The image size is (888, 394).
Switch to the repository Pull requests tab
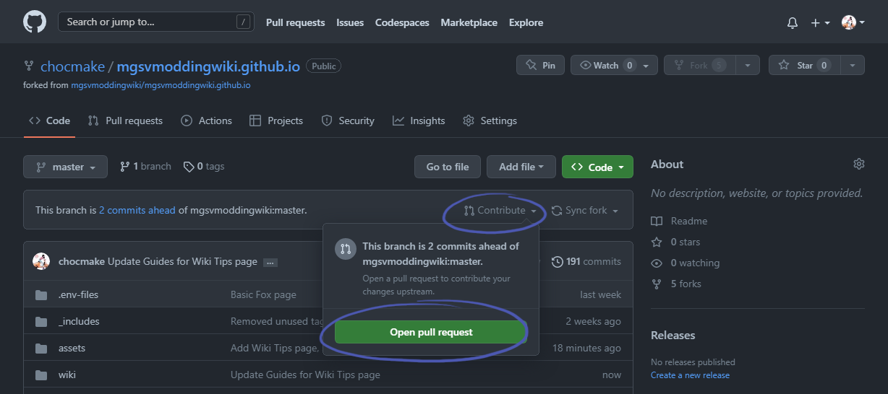pyautogui.click(x=125, y=121)
